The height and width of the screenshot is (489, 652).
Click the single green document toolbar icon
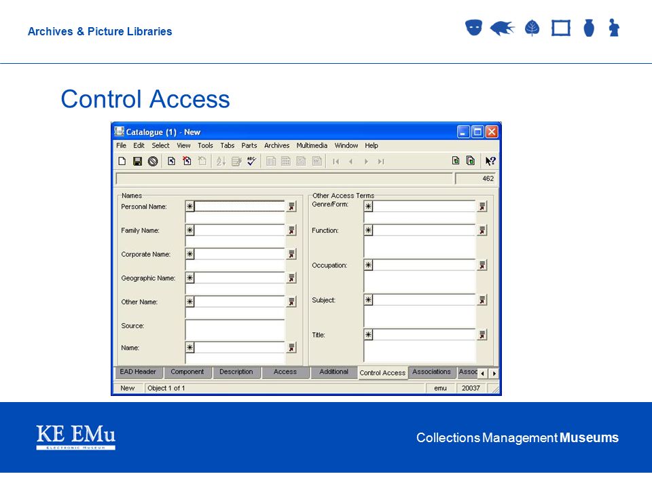[456, 161]
